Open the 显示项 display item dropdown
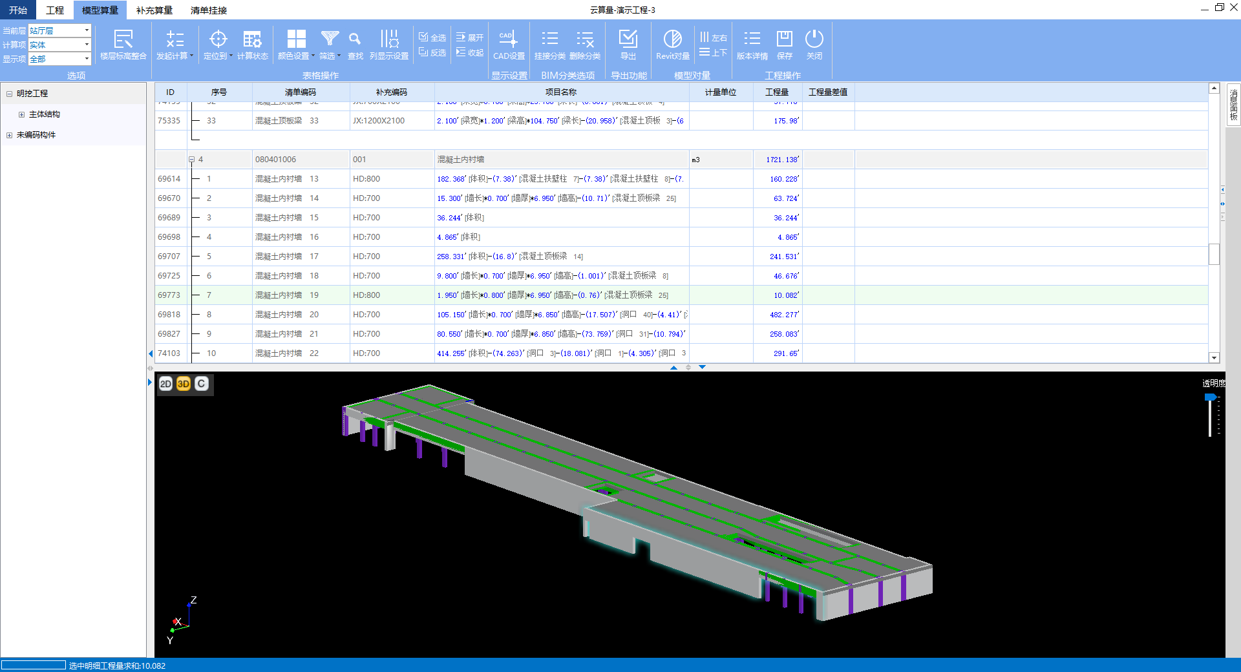Image resolution: width=1241 pixels, height=672 pixels. tap(87, 59)
